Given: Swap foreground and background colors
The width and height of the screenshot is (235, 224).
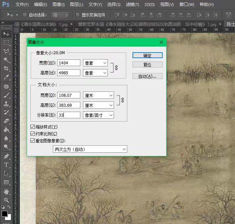Looking at the screenshot, I should point(9,207).
